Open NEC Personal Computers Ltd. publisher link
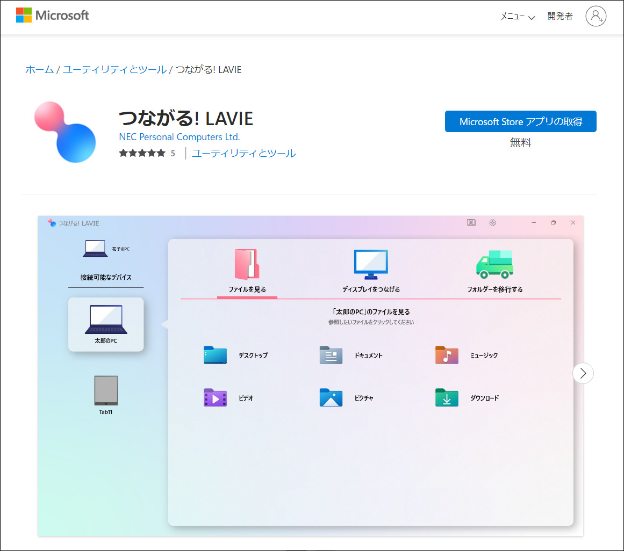This screenshot has width=624, height=551. (x=180, y=137)
